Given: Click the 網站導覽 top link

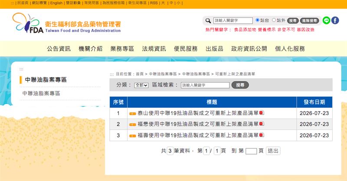Looking at the screenshot, I should (x=39, y=3).
